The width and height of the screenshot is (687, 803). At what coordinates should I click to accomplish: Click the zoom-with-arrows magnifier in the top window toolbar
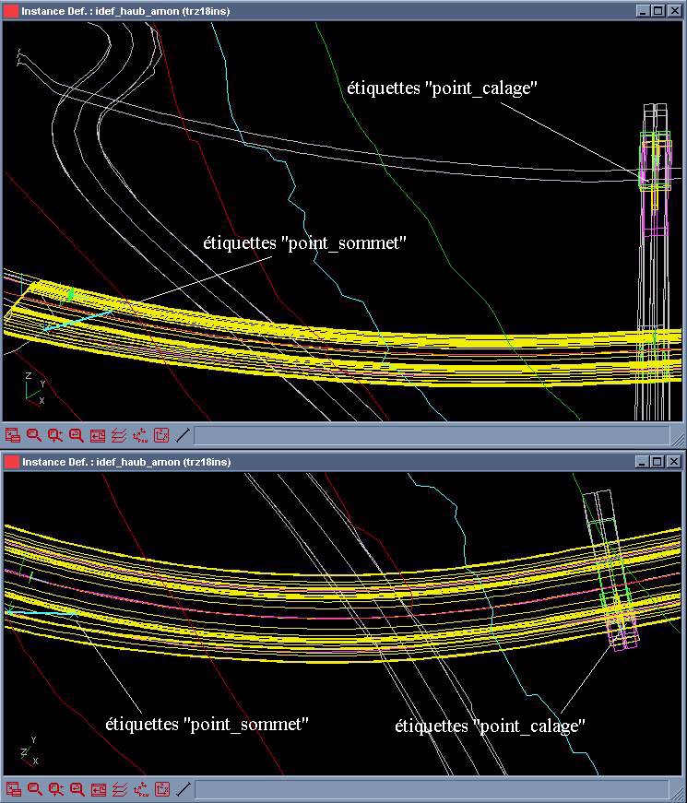[54, 435]
